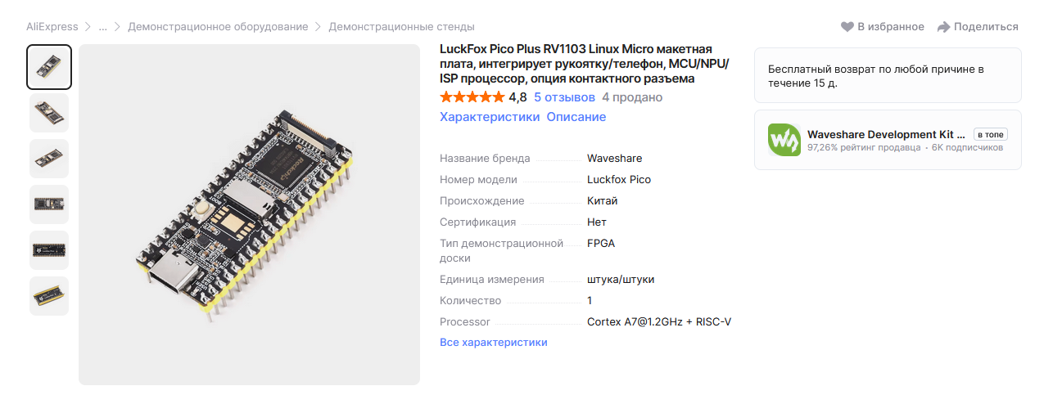Click the orange star rating icons
The image size is (1044, 395).
click(x=472, y=97)
